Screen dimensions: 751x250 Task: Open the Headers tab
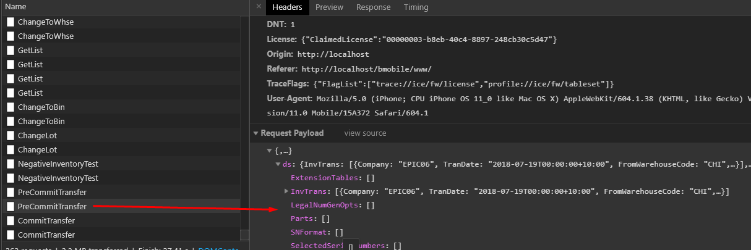pos(287,7)
